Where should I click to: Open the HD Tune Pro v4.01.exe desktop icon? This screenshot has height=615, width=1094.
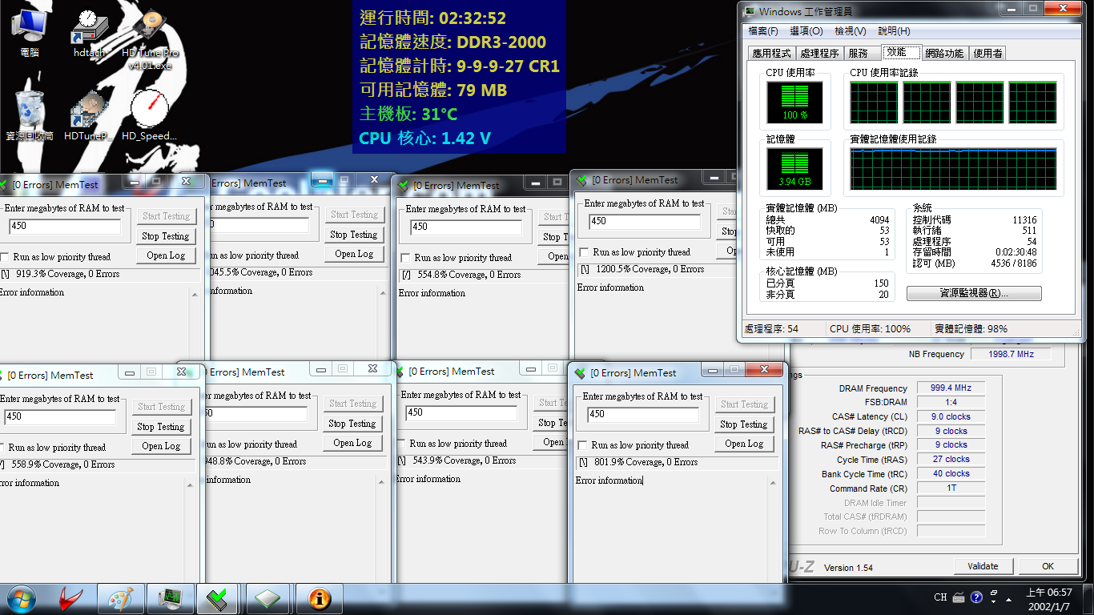[150, 32]
